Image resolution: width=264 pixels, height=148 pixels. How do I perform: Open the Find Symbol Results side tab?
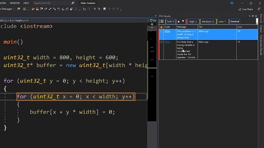[261, 45]
